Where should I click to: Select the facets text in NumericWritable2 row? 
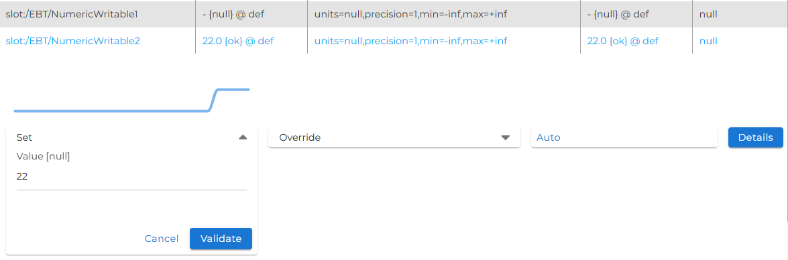(x=410, y=41)
